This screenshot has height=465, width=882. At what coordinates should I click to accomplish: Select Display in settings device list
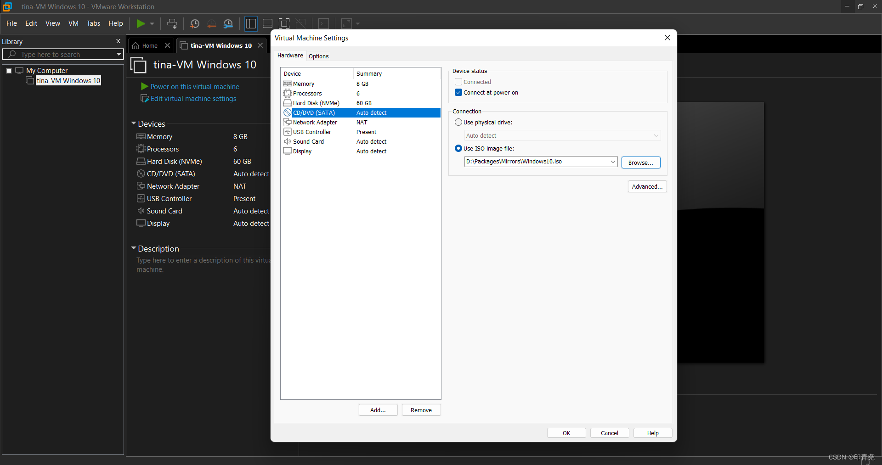click(361, 151)
